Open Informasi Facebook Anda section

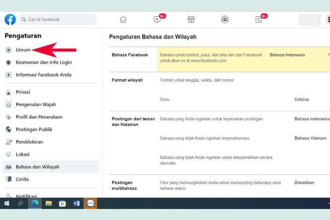click(44, 75)
